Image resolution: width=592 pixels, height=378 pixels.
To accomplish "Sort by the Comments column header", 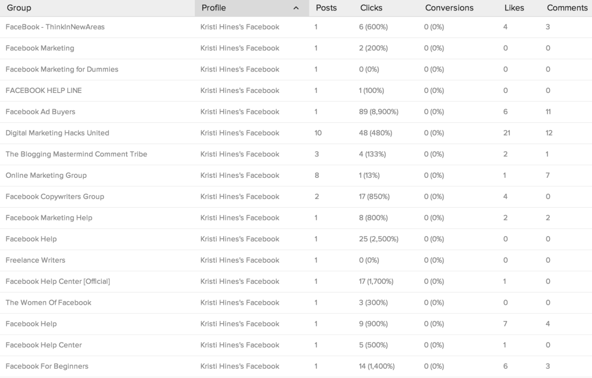I will tap(567, 8).
